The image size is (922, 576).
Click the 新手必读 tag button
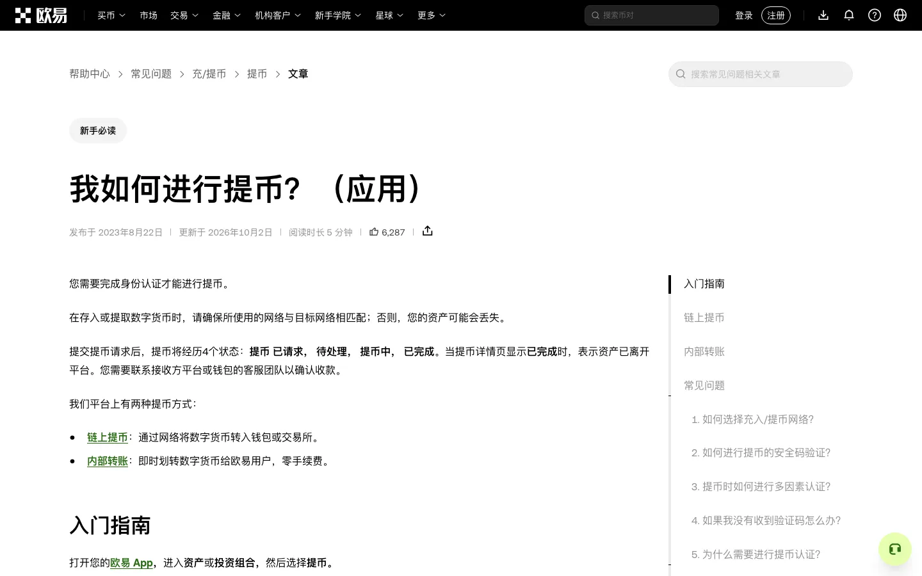coord(98,131)
